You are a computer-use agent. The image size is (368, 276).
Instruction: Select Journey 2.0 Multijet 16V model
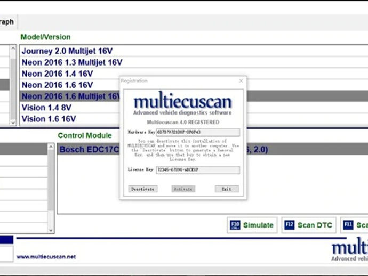(194, 51)
